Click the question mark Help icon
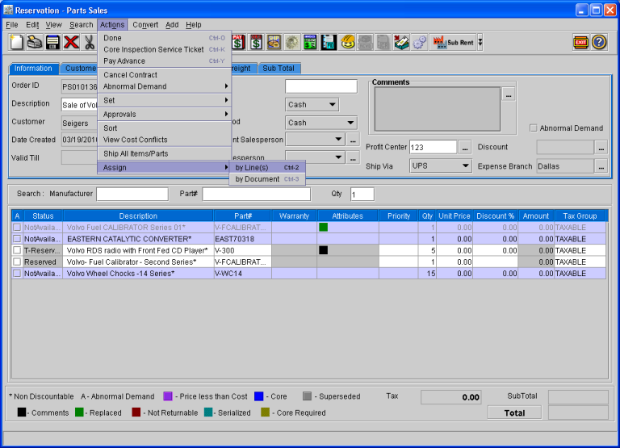The width and height of the screenshot is (620, 448). tap(599, 42)
